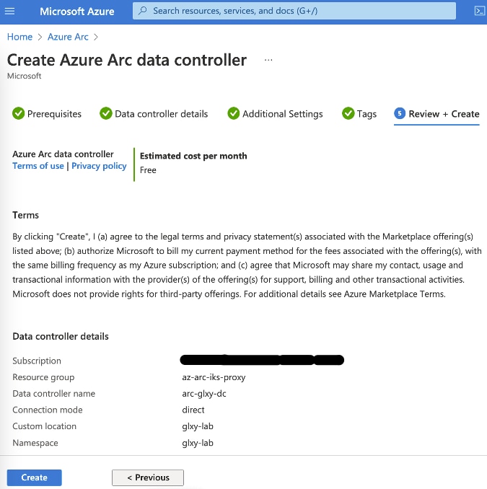Focus the Search resources, services, and docs field
Viewport: 487px width, 489px height.
coord(294,11)
